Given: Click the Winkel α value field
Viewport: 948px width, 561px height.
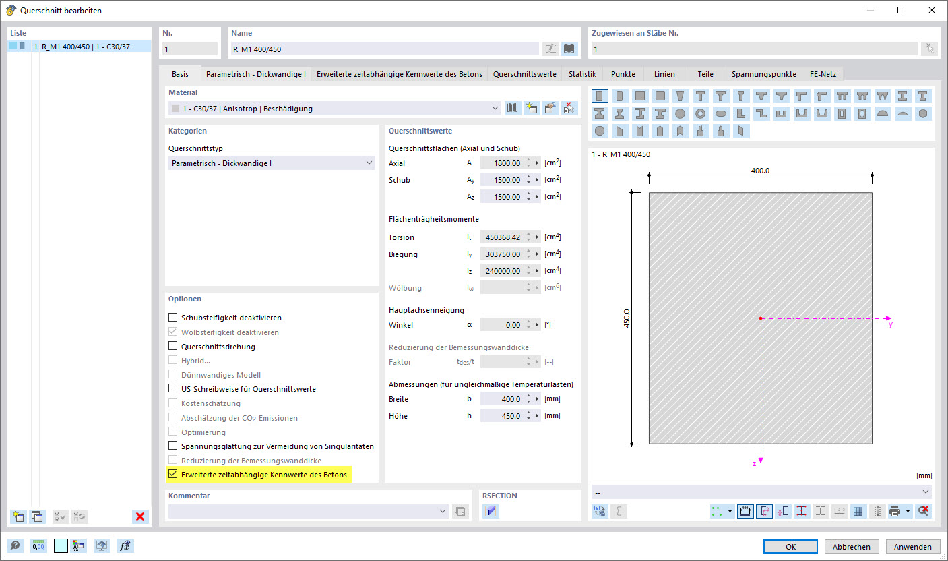Looking at the screenshot, I should pyautogui.click(x=502, y=325).
